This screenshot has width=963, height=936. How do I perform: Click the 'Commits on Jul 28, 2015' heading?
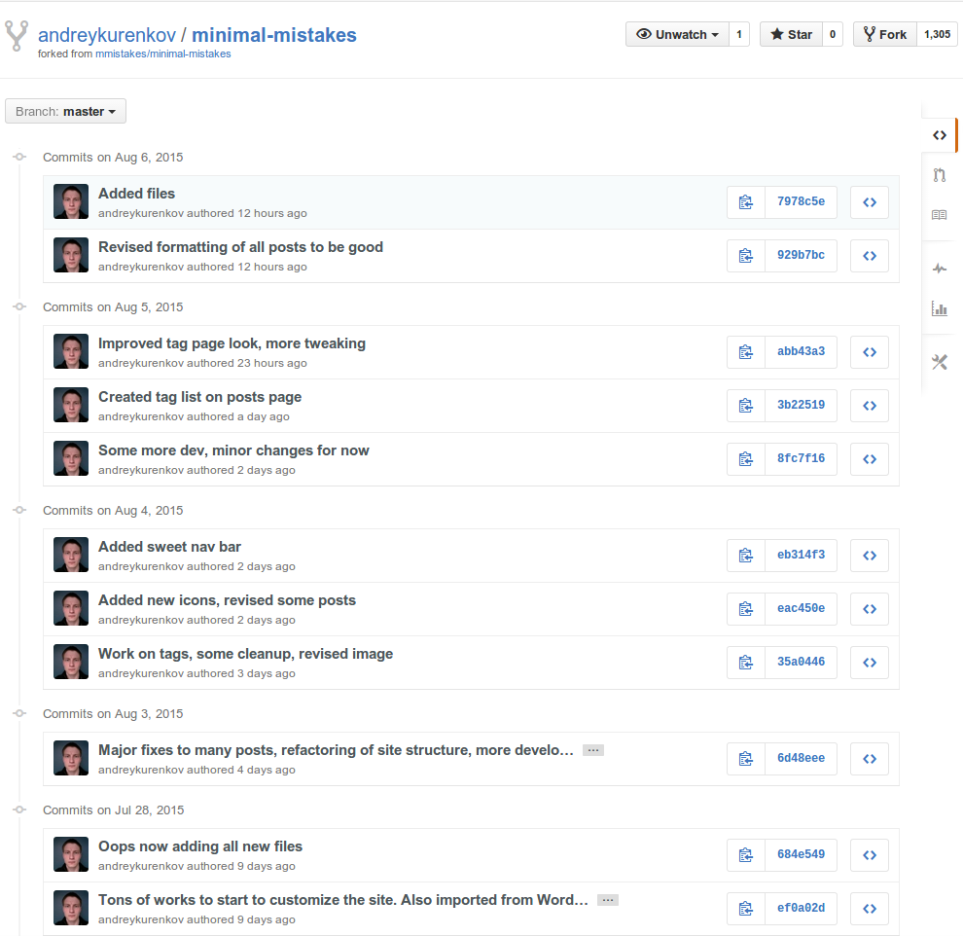point(114,810)
